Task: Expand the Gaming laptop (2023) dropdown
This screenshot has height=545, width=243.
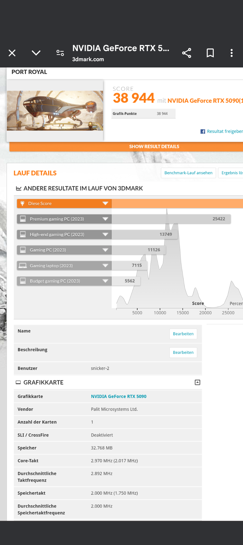Action: [x=105, y=265]
